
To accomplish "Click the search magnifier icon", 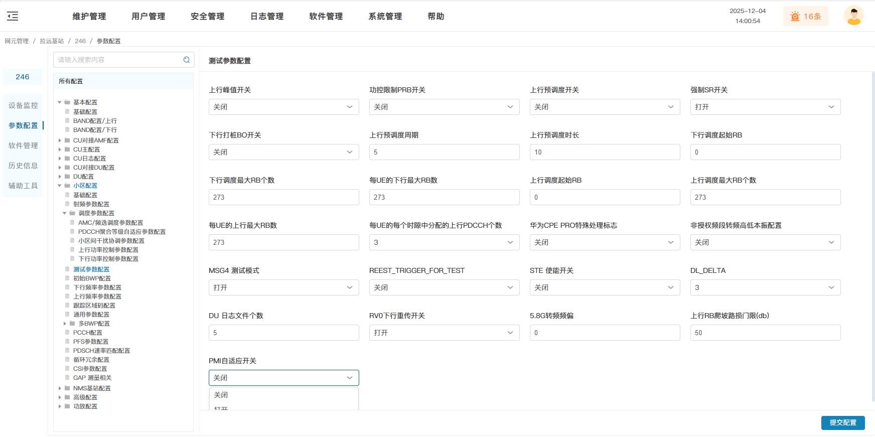I will coord(187,60).
